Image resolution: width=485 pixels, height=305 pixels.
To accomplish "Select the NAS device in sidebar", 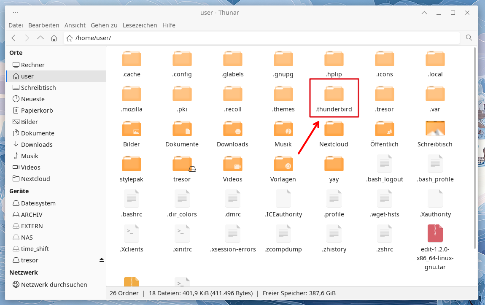I will (27, 238).
